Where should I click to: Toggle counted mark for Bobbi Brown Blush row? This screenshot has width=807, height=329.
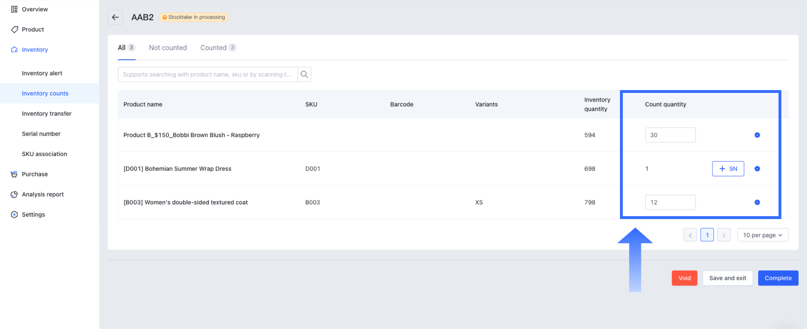coord(757,135)
